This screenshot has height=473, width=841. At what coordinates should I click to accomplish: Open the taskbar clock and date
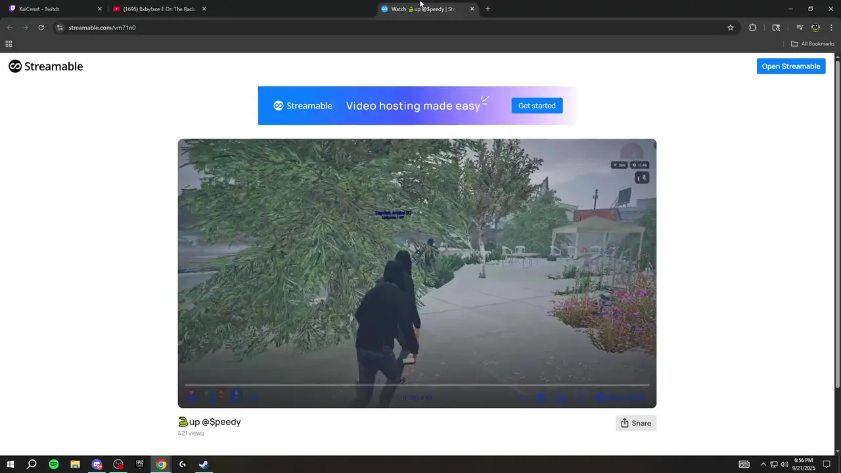(x=803, y=464)
